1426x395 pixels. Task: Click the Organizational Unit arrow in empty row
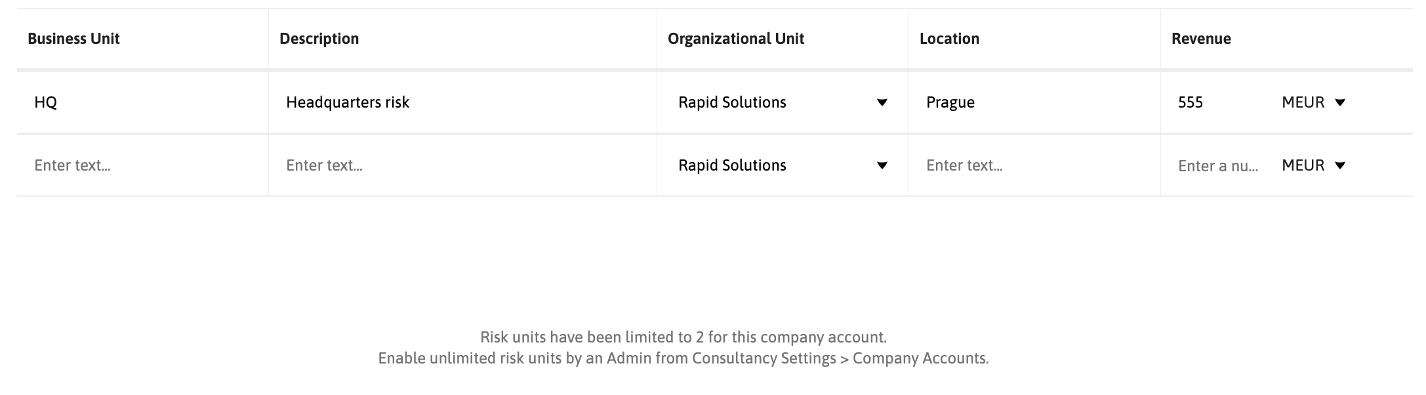point(882,165)
